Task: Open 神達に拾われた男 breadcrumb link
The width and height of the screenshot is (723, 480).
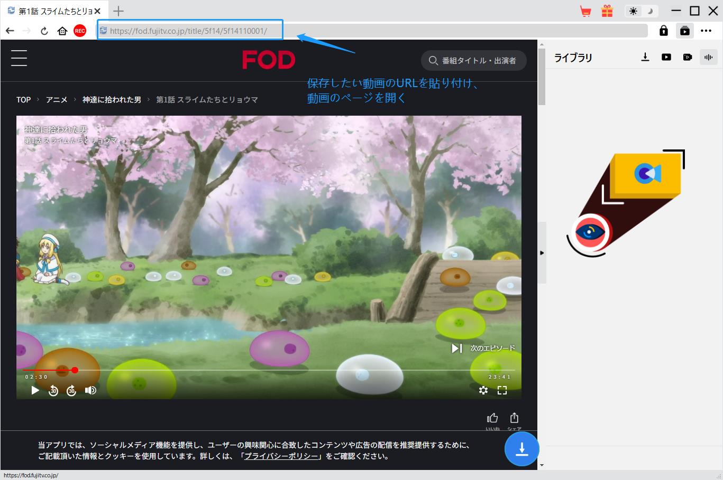Action: pyautogui.click(x=112, y=99)
